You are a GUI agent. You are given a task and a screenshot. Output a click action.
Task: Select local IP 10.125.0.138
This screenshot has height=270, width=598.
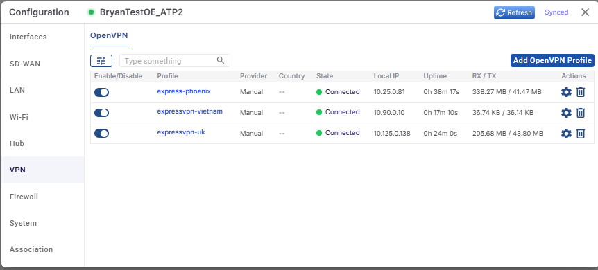click(392, 133)
